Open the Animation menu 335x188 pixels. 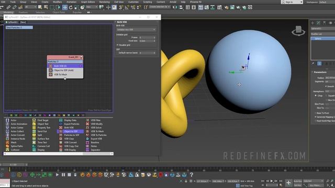(71, 2)
